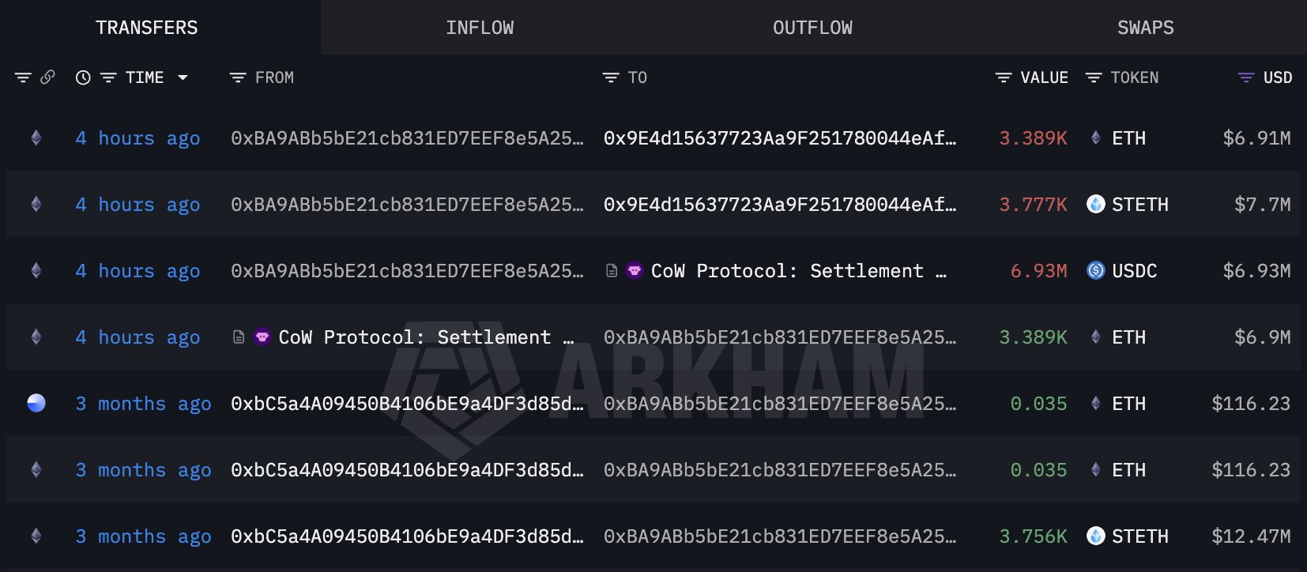Click the 4 hours ago timestamp link in the first row
Image resolution: width=1307 pixels, height=572 pixels.
(x=137, y=138)
